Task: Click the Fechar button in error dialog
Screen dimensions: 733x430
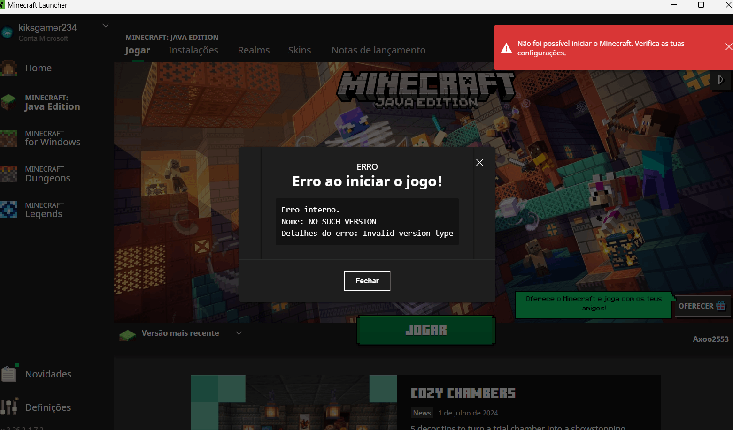Action: 367,281
